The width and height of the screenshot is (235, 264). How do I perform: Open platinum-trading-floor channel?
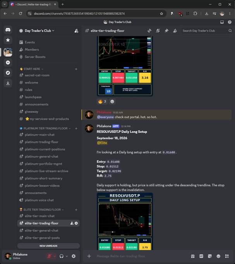48,142
